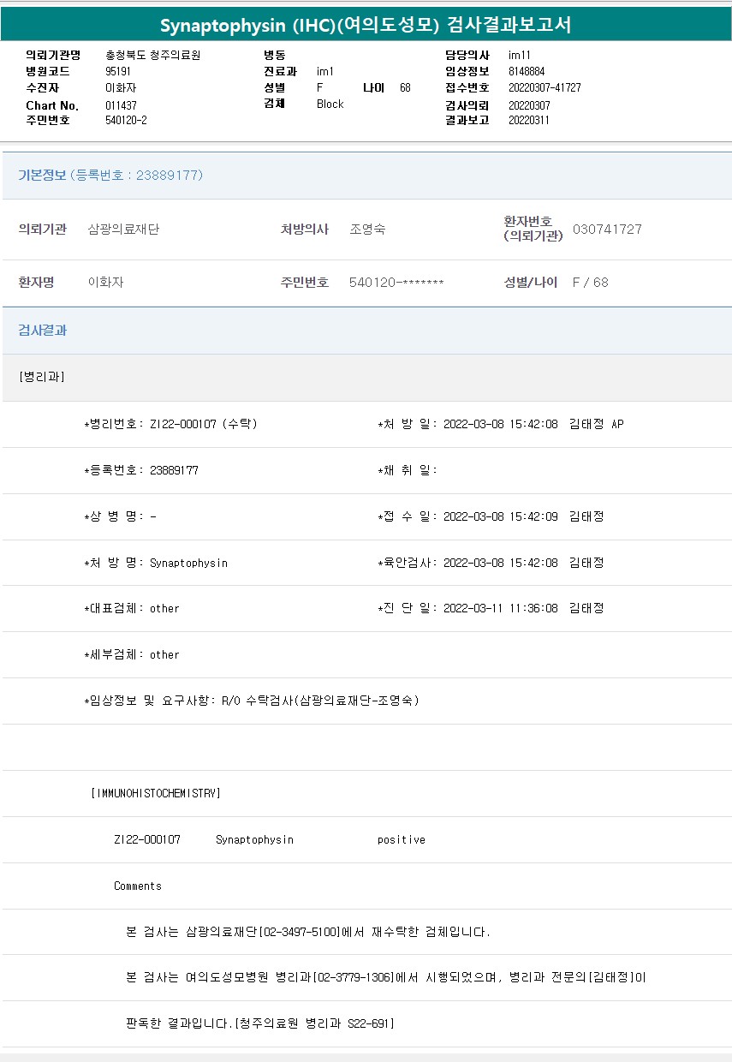Select the 검사결과 section header
The image size is (732, 1062).
click(43, 331)
